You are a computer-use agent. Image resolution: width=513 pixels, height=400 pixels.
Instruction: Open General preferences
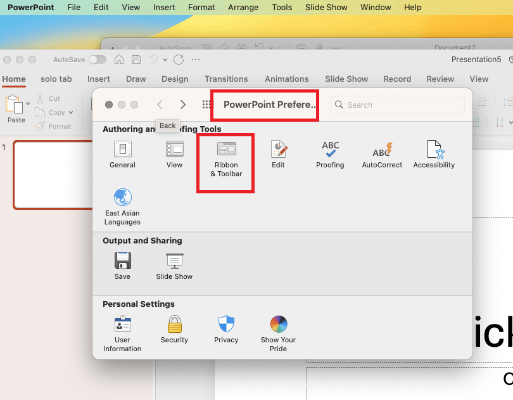point(122,155)
